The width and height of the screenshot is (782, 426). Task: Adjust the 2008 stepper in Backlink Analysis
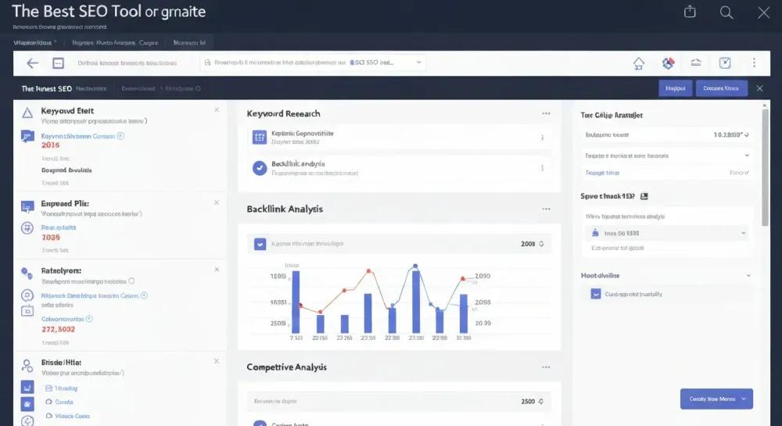(542, 244)
